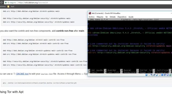
Task: Click the CPU features icon in VirtualBox status bar
Action: point(167,75)
